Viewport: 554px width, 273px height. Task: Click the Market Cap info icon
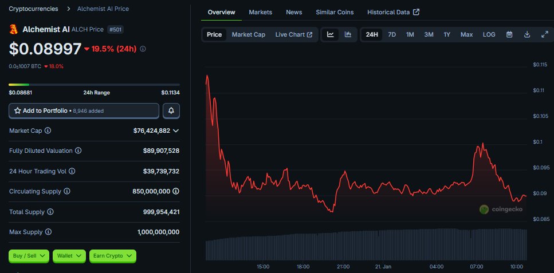coord(48,130)
